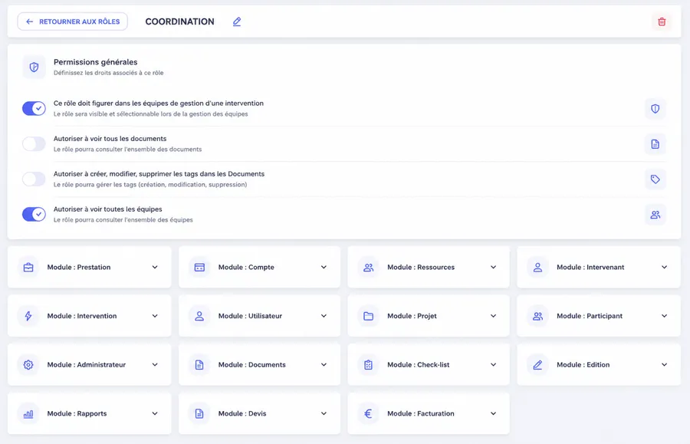Expand the Module : Utilisateur chevron

pos(324,316)
